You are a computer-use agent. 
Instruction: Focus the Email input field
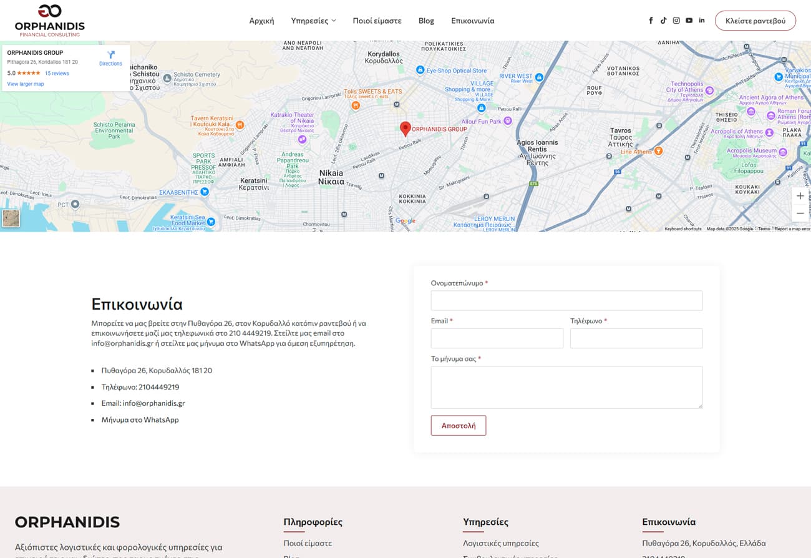497,338
